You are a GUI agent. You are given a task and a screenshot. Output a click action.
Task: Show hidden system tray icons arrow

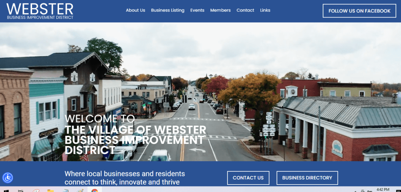tap(356, 191)
